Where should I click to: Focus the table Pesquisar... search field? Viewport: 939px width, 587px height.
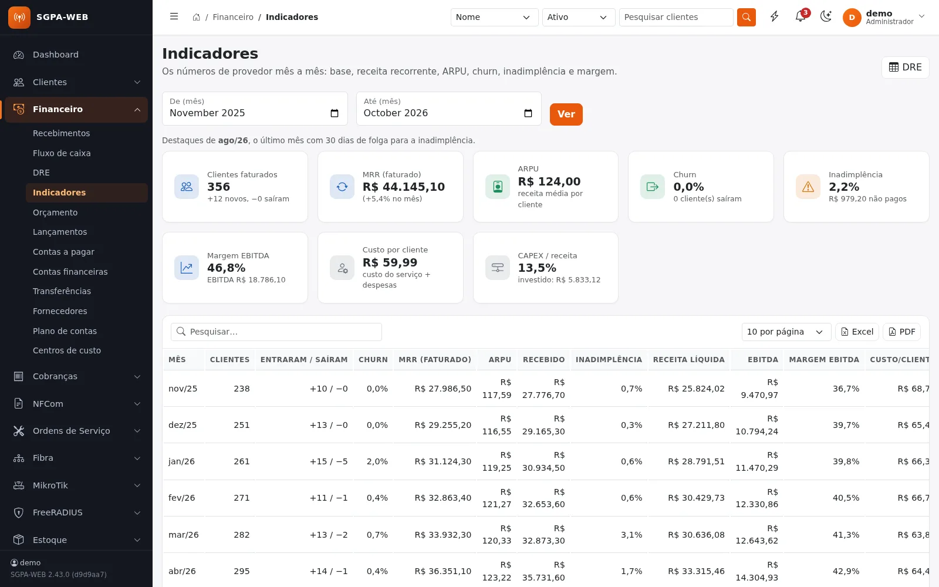[x=276, y=332]
